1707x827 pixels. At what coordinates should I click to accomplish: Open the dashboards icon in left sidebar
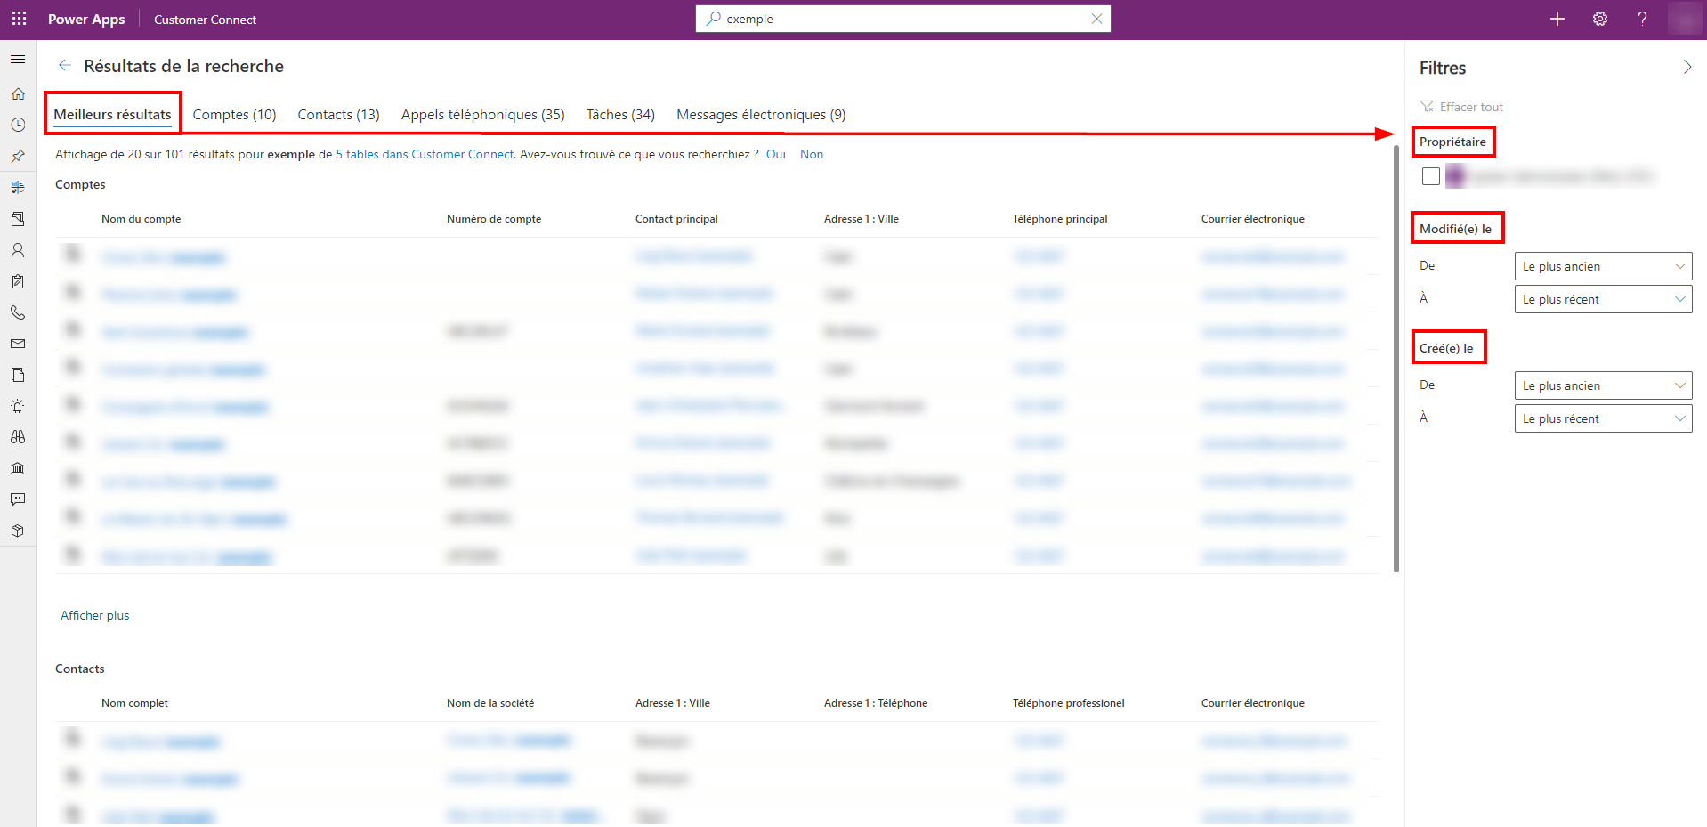tap(18, 188)
